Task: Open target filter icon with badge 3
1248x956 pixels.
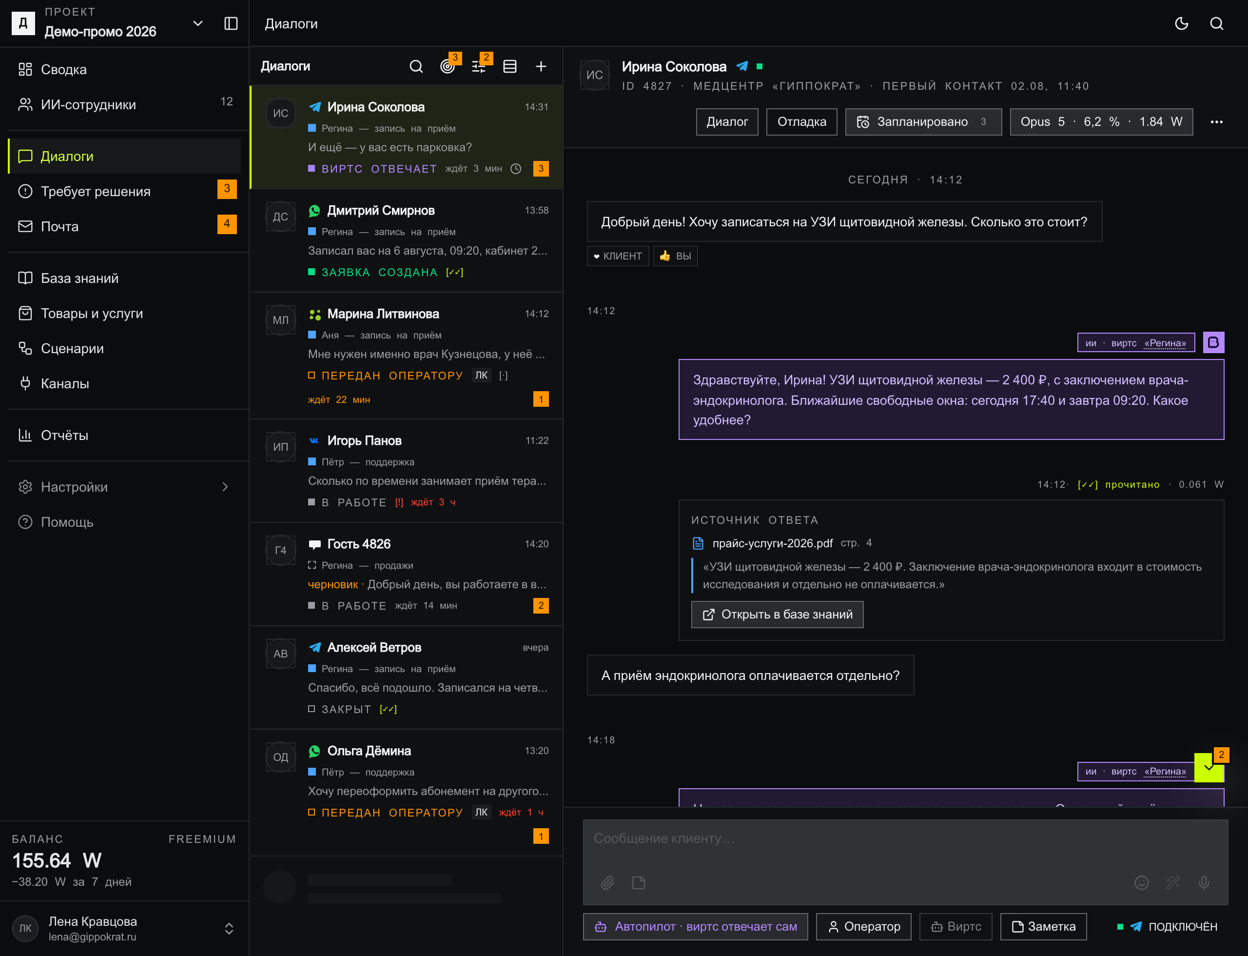Action: (x=448, y=66)
